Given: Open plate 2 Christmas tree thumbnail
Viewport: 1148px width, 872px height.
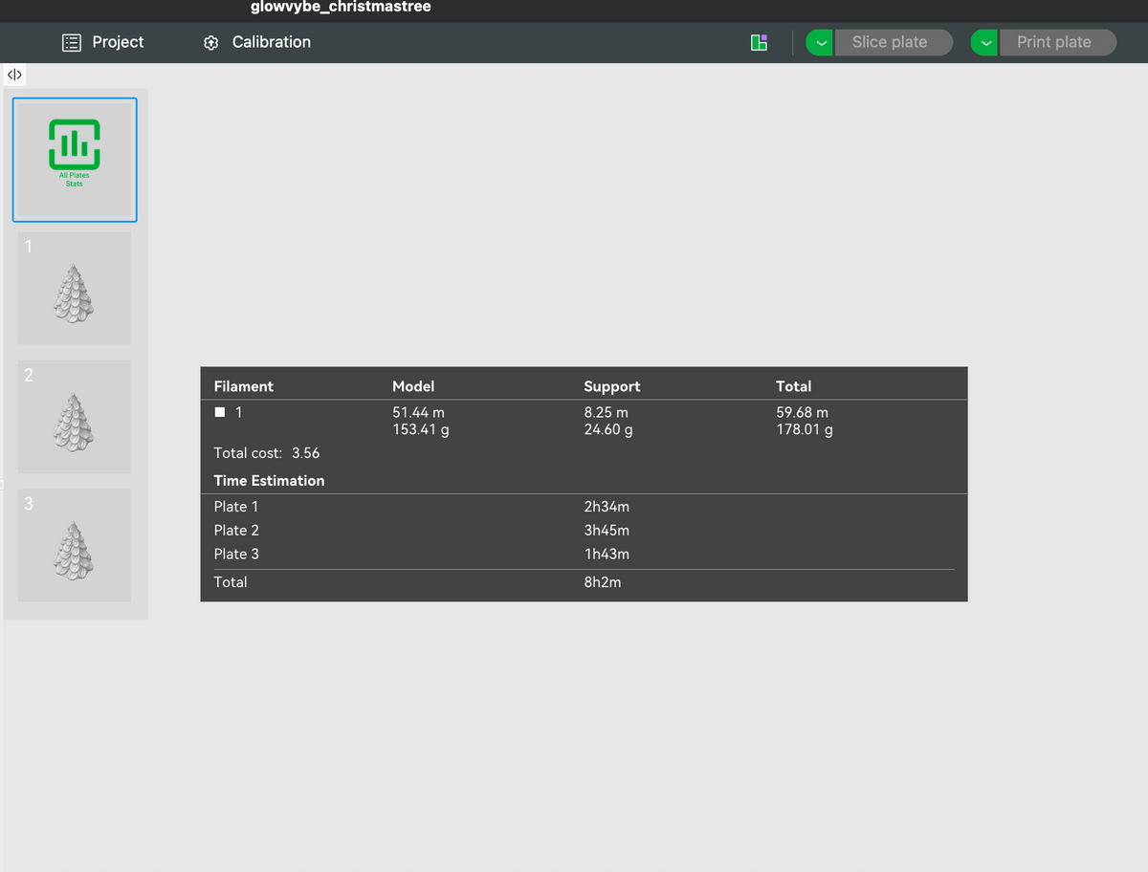Looking at the screenshot, I should [x=75, y=417].
